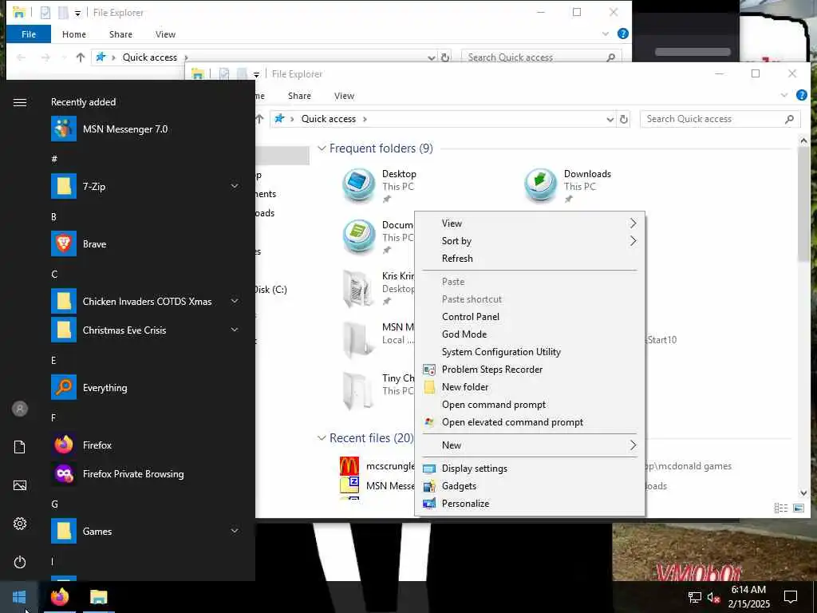Click Search Quick access box in front window

click(720, 119)
